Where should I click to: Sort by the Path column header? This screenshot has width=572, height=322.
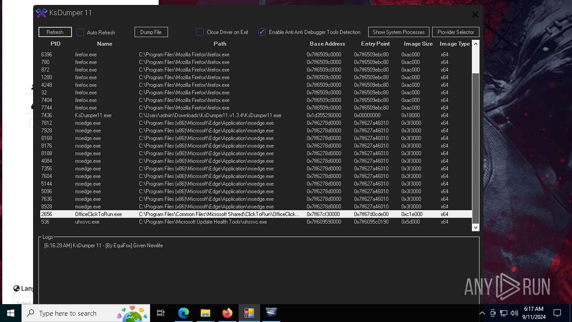click(x=220, y=44)
